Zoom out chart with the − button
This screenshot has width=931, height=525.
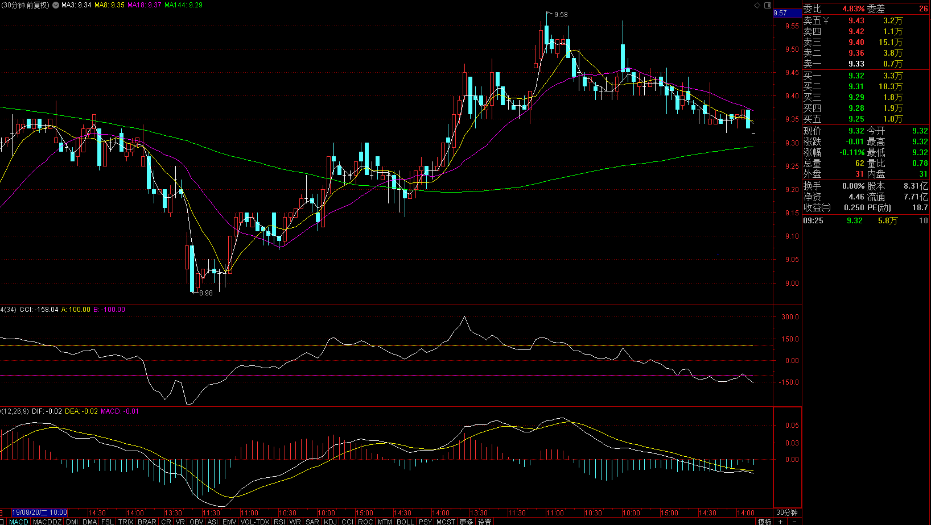click(x=794, y=522)
